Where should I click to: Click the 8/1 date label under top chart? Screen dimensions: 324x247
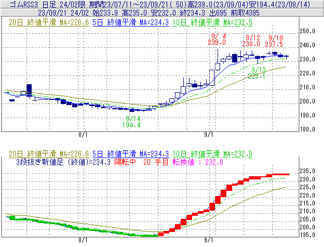tap(83, 135)
